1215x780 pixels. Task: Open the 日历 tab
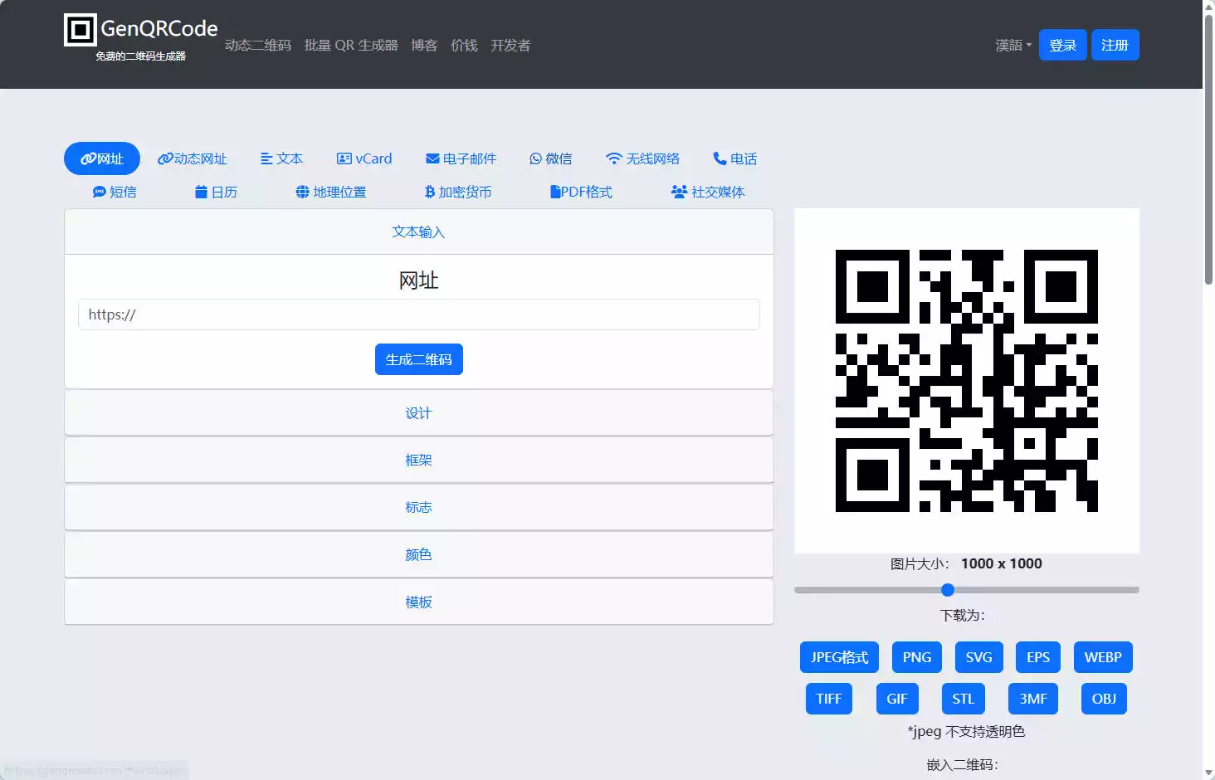(216, 192)
